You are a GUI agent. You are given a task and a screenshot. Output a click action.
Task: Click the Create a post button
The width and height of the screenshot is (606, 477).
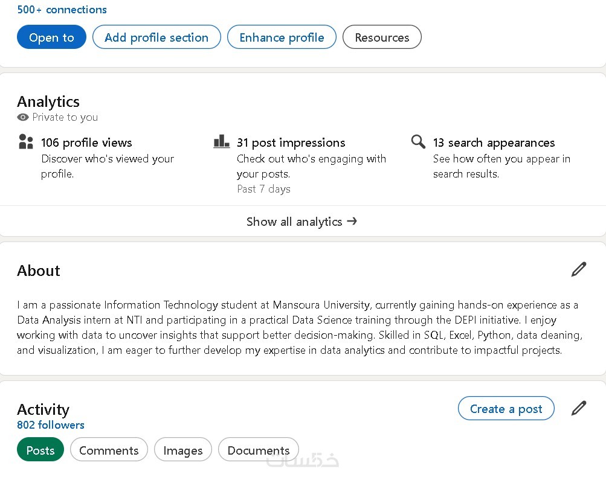(x=506, y=409)
